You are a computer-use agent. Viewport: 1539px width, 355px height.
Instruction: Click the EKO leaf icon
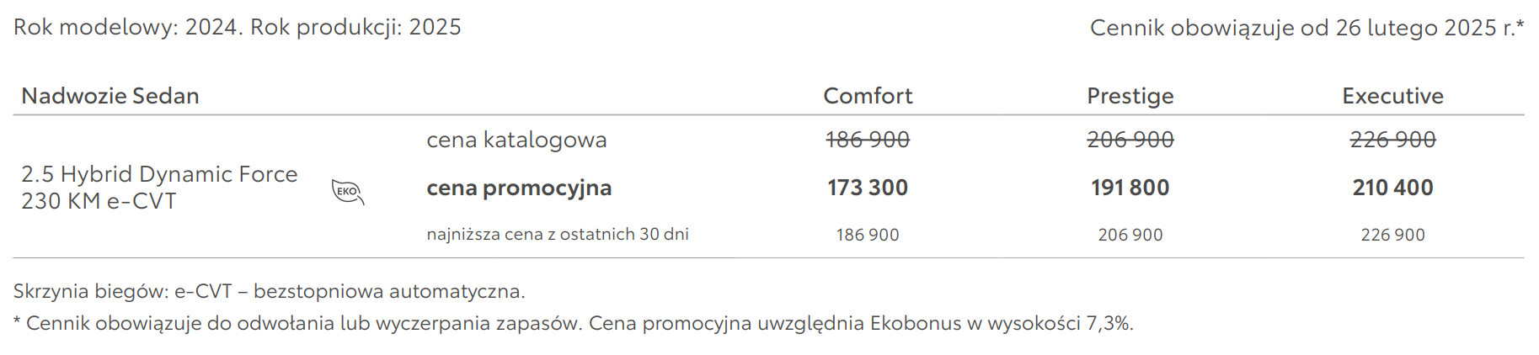pos(347,192)
